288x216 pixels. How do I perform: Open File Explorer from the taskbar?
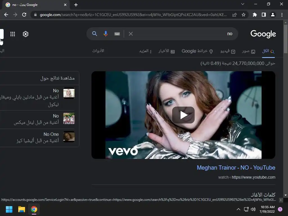pyautogui.click(x=21, y=209)
